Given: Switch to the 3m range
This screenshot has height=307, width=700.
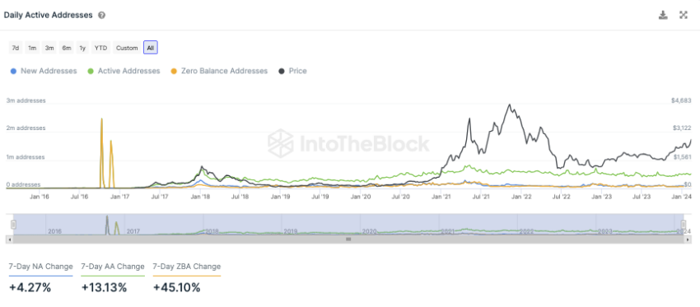Looking at the screenshot, I should click(x=49, y=48).
